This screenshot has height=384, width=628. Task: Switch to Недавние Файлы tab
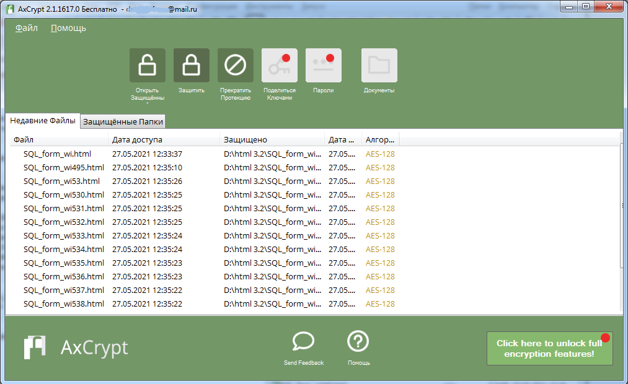[42, 121]
